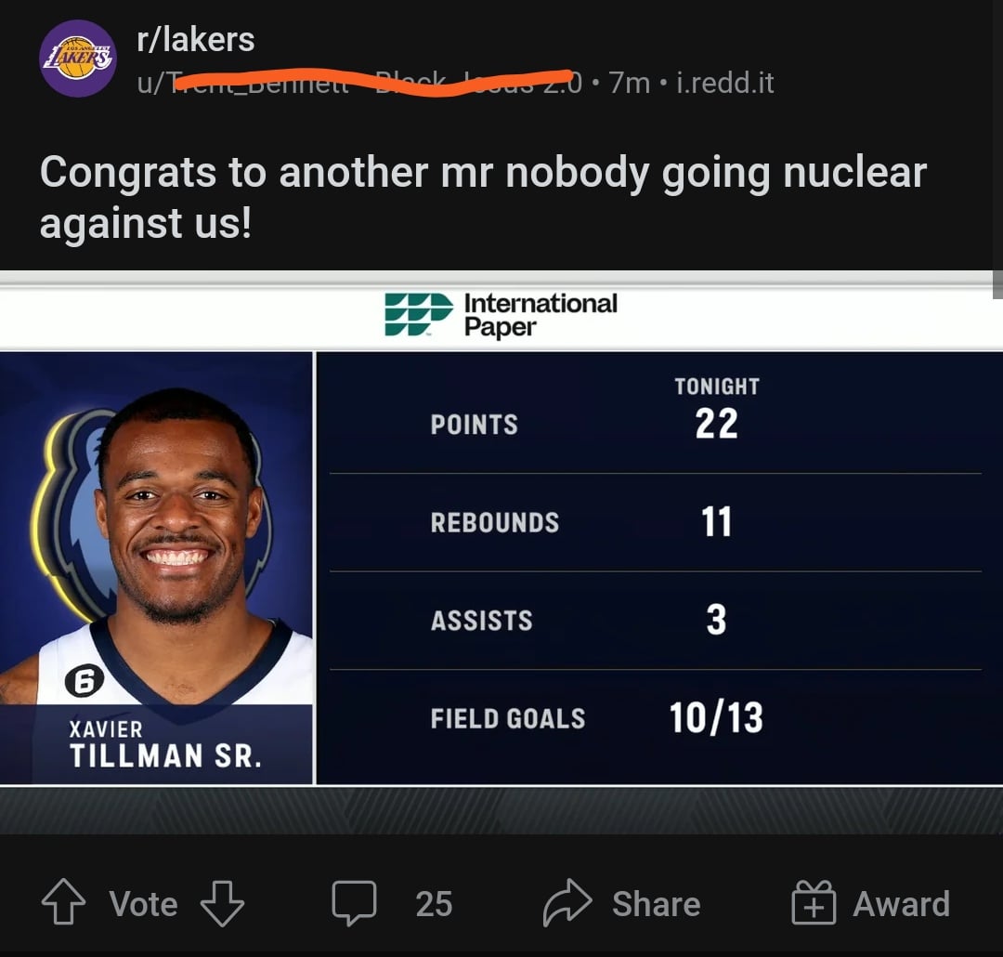1003x957 pixels.
Task: Click the Award gift box icon
Action: point(814,903)
